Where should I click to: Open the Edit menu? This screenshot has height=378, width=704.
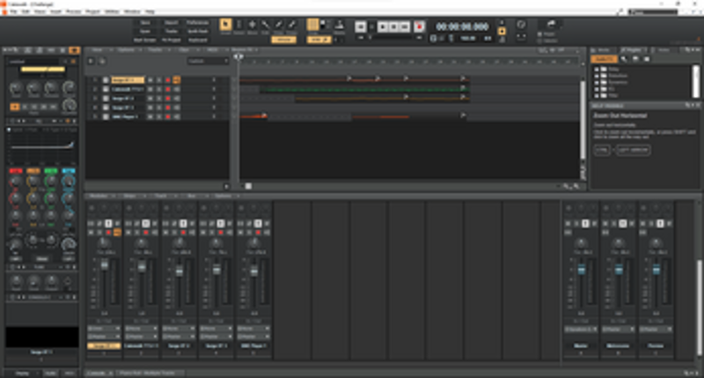click(x=26, y=11)
